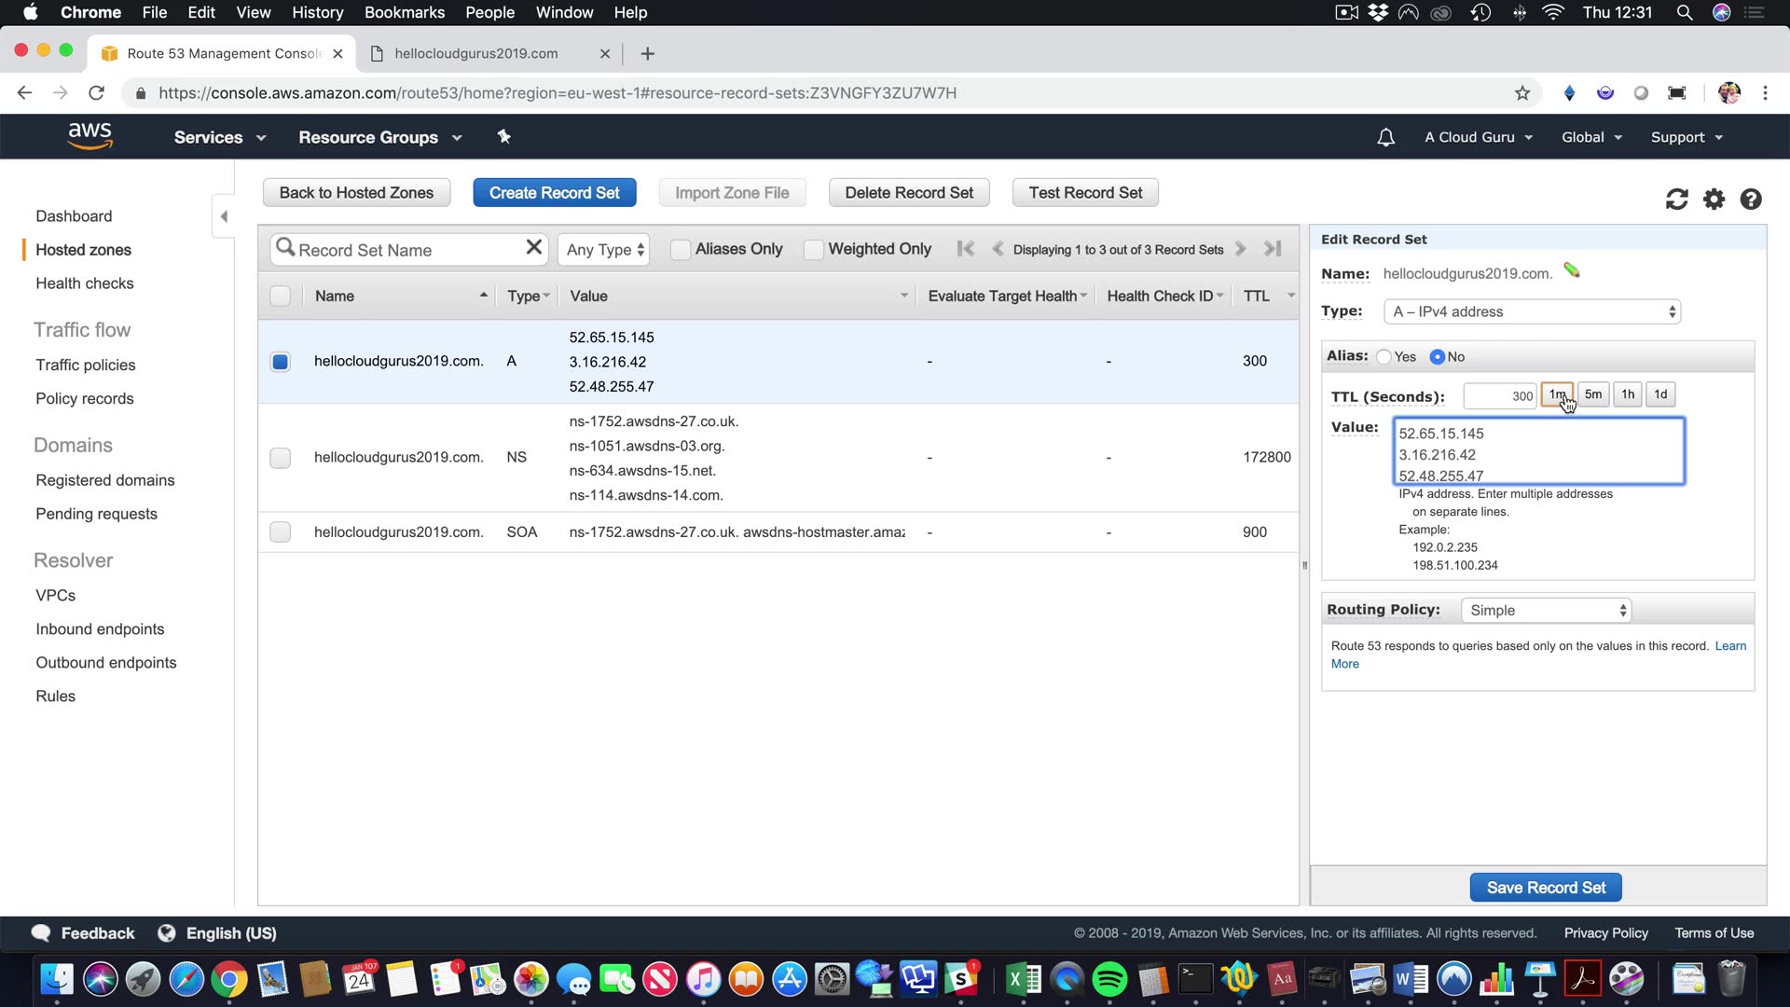Click the pencil icon to edit the record name
1790x1007 pixels.
1572,271
